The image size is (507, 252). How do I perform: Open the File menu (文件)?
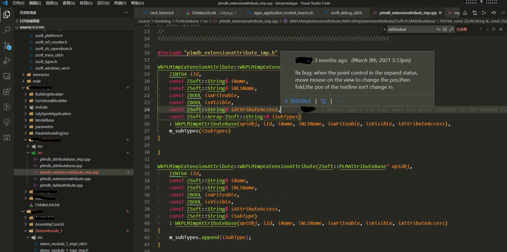[x=18, y=3]
